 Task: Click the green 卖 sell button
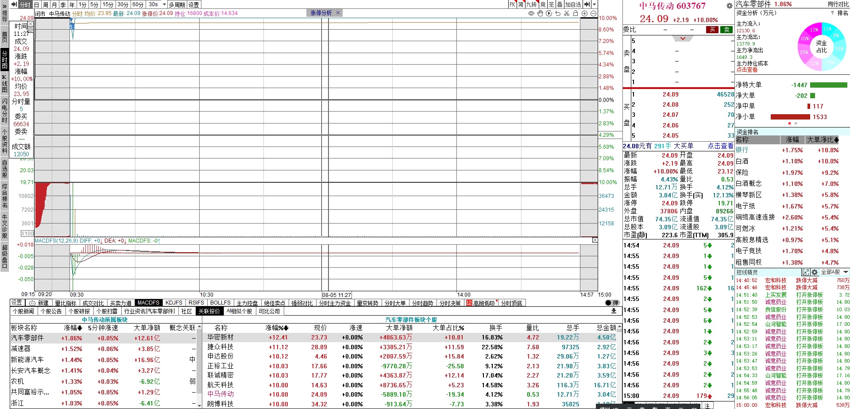coord(726,30)
